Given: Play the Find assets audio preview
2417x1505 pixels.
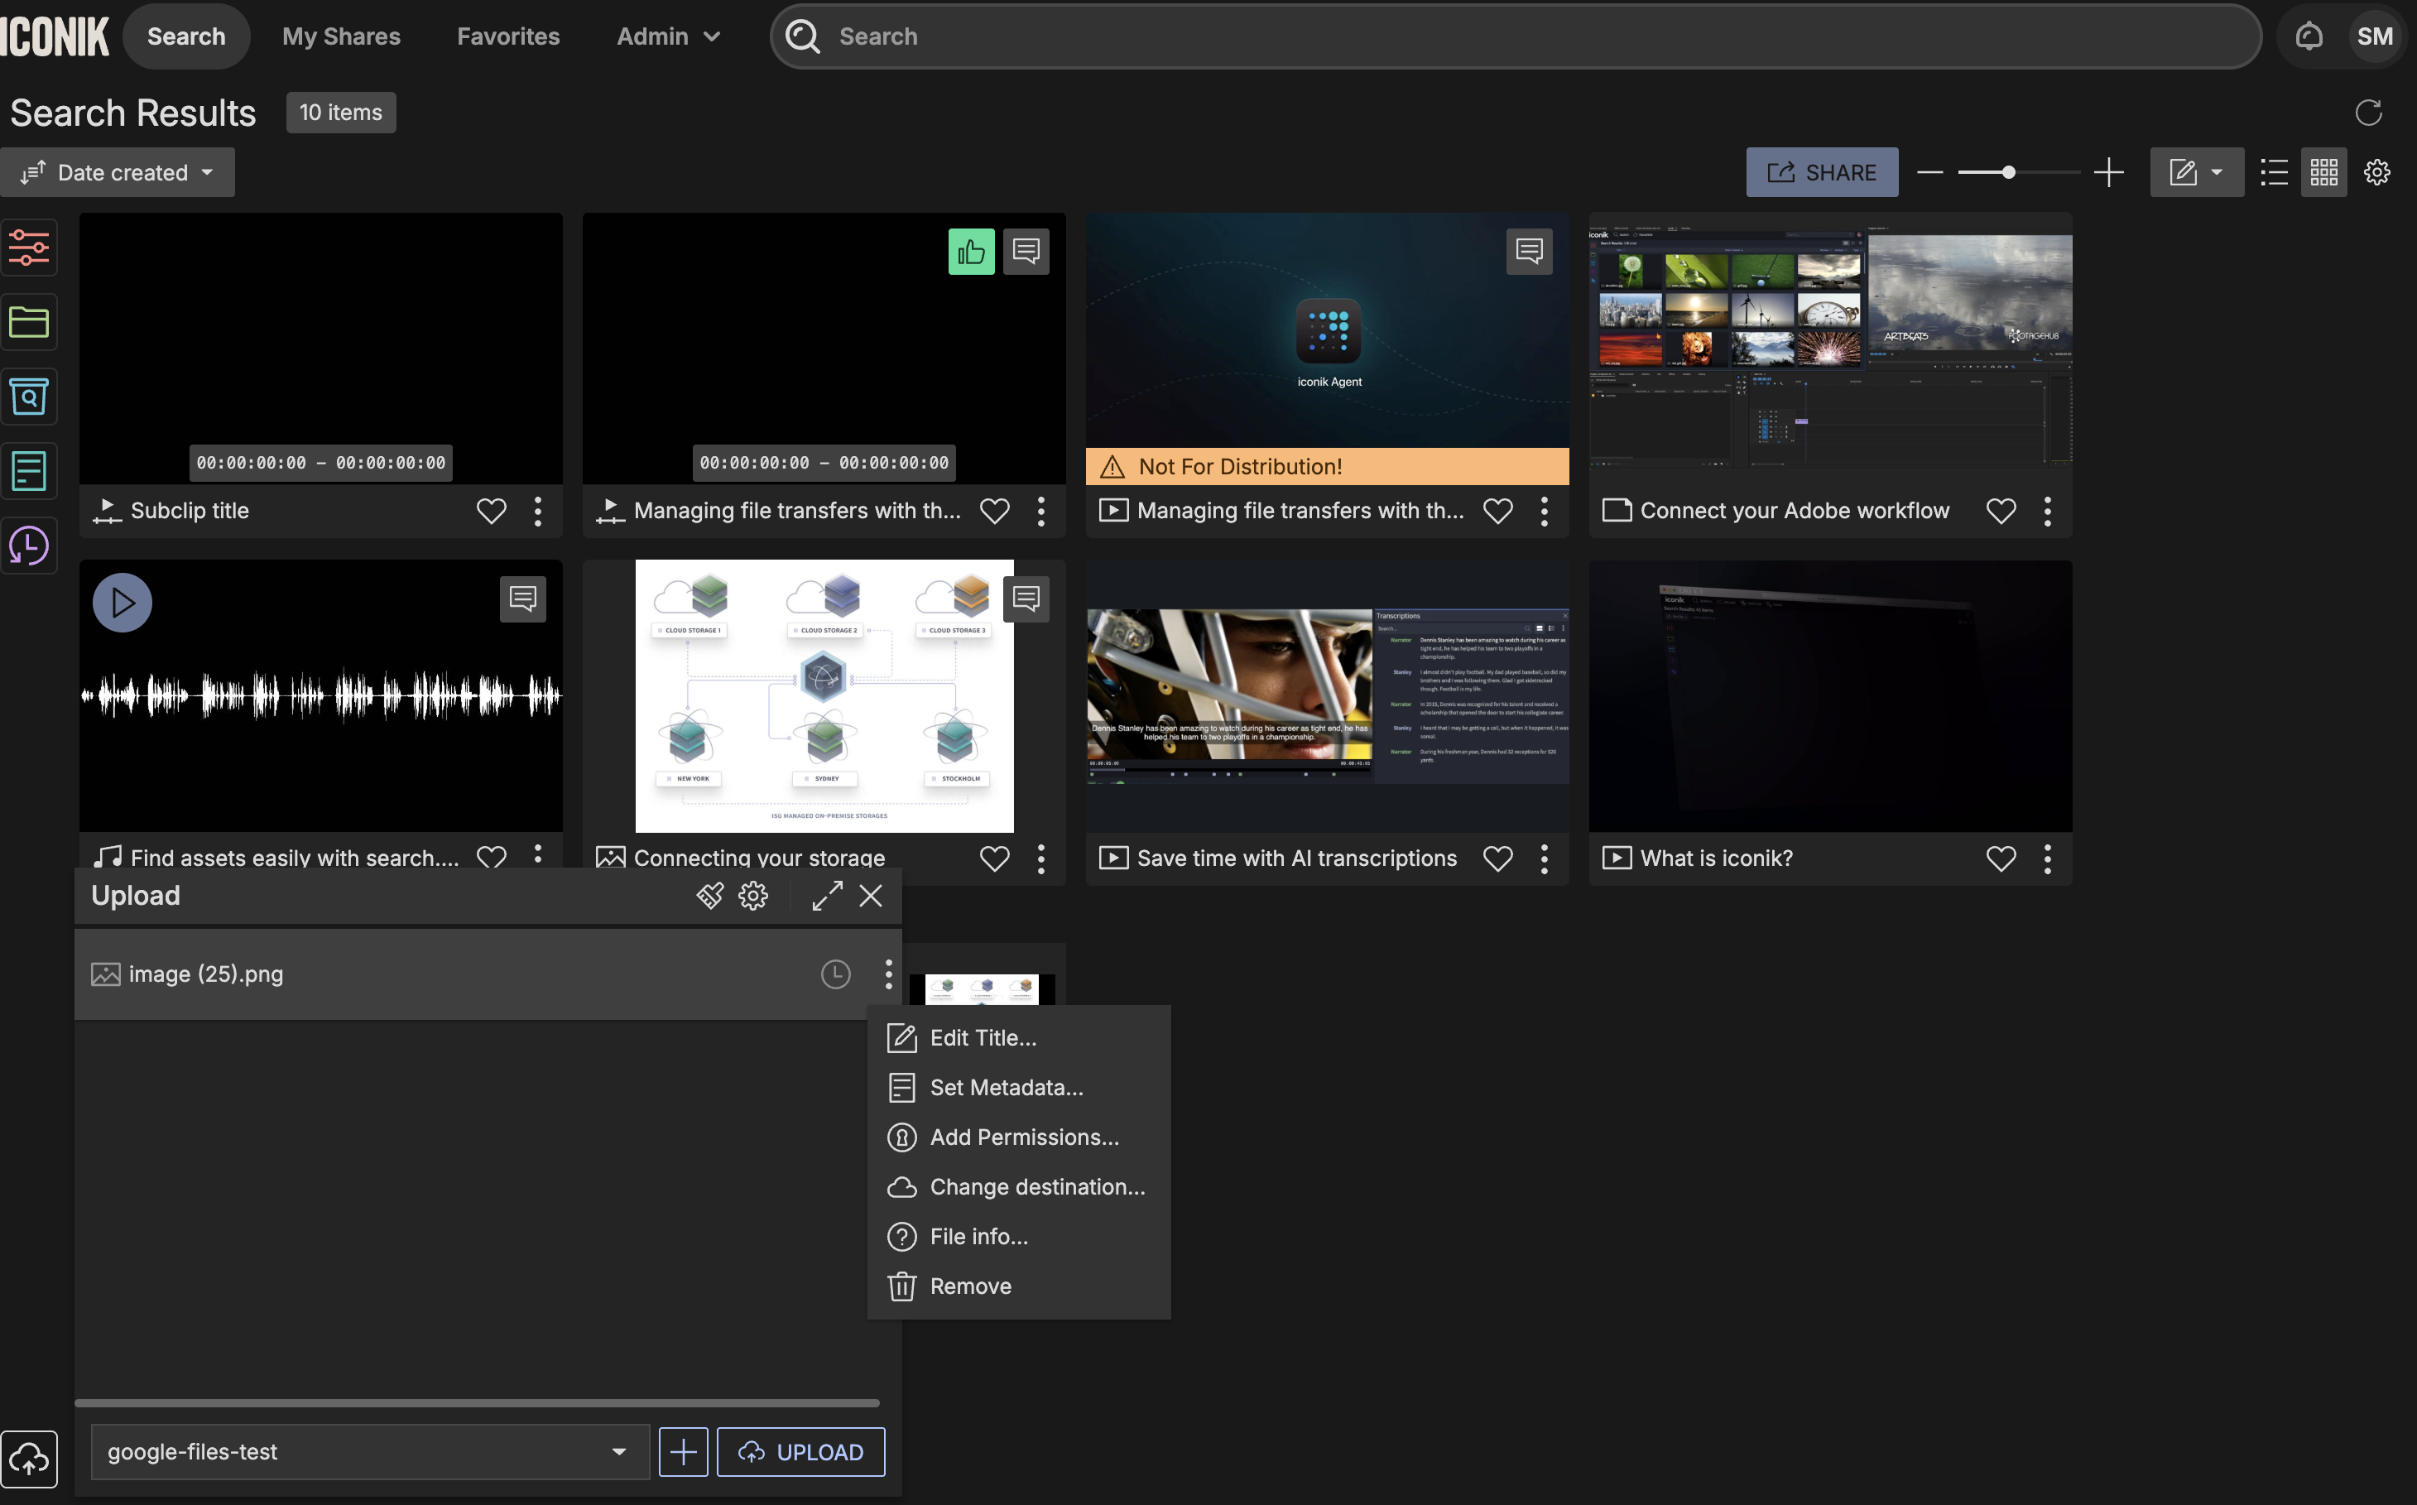Looking at the screenshot, I should point(123,602).
